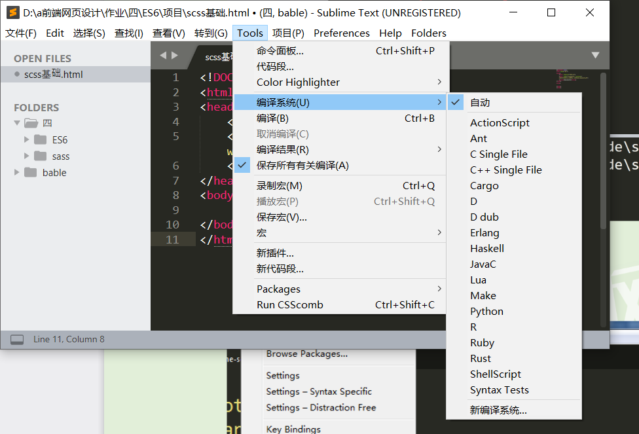Toggle 保存所有有关编译(A) option

pos(340,166)
